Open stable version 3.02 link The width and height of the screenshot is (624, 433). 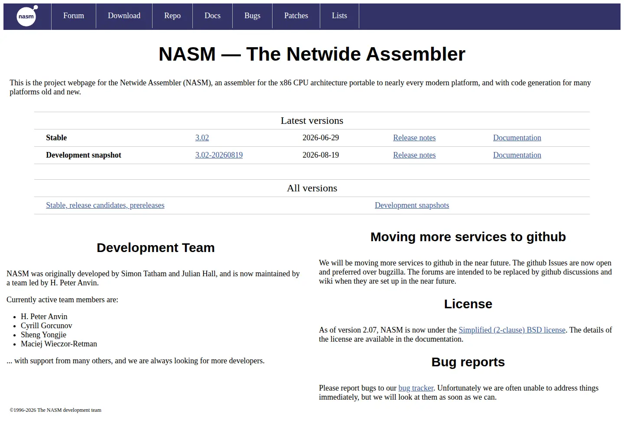coord(202,138)
